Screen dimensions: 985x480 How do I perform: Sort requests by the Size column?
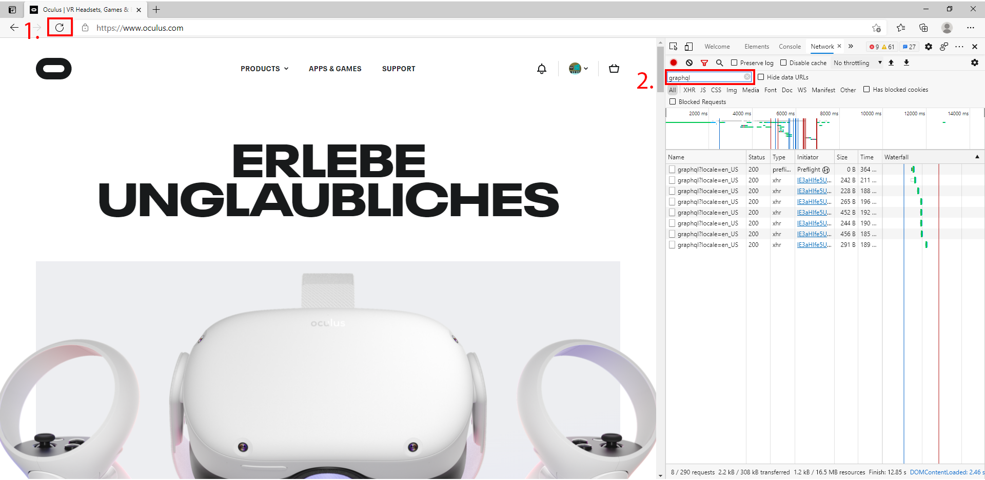[846, 157]
